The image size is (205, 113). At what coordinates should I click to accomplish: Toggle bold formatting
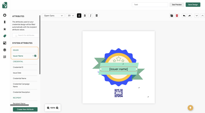(85, 16)
